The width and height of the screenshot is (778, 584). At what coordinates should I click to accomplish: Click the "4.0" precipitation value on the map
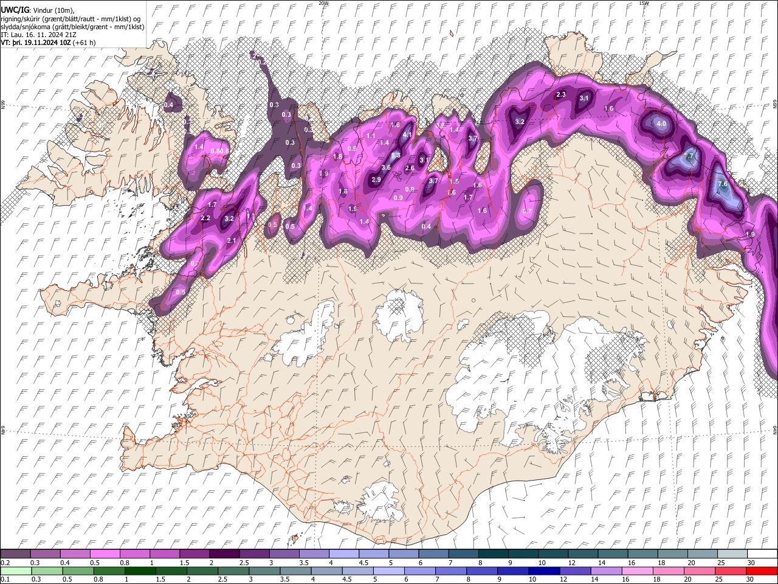[x=662, y=123]
